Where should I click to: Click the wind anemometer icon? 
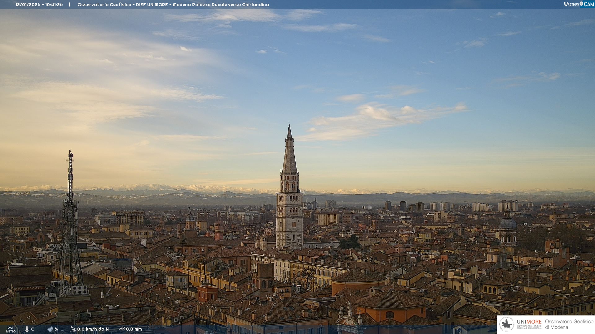73,329
